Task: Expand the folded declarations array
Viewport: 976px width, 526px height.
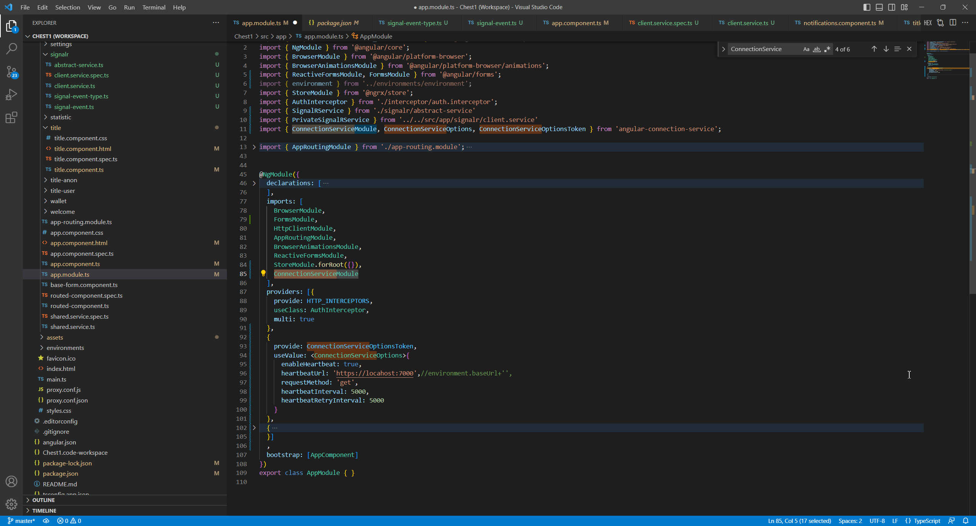Action: pos(254,183)
